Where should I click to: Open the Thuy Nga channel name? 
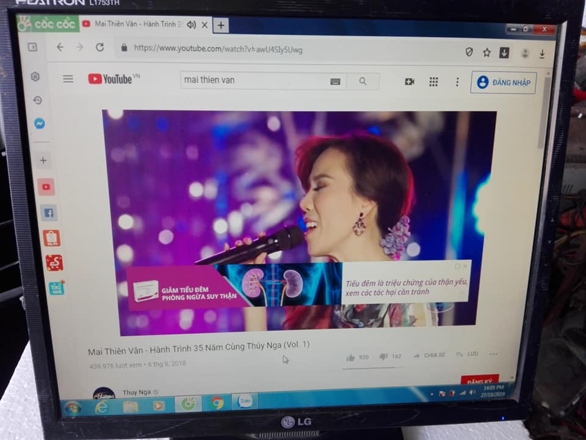[x=136, y=392]
